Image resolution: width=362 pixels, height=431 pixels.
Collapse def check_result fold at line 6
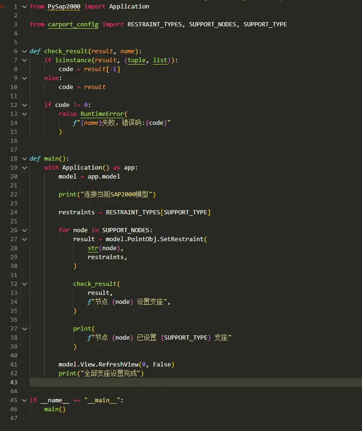pyautogui.click(x=24, y=51)
